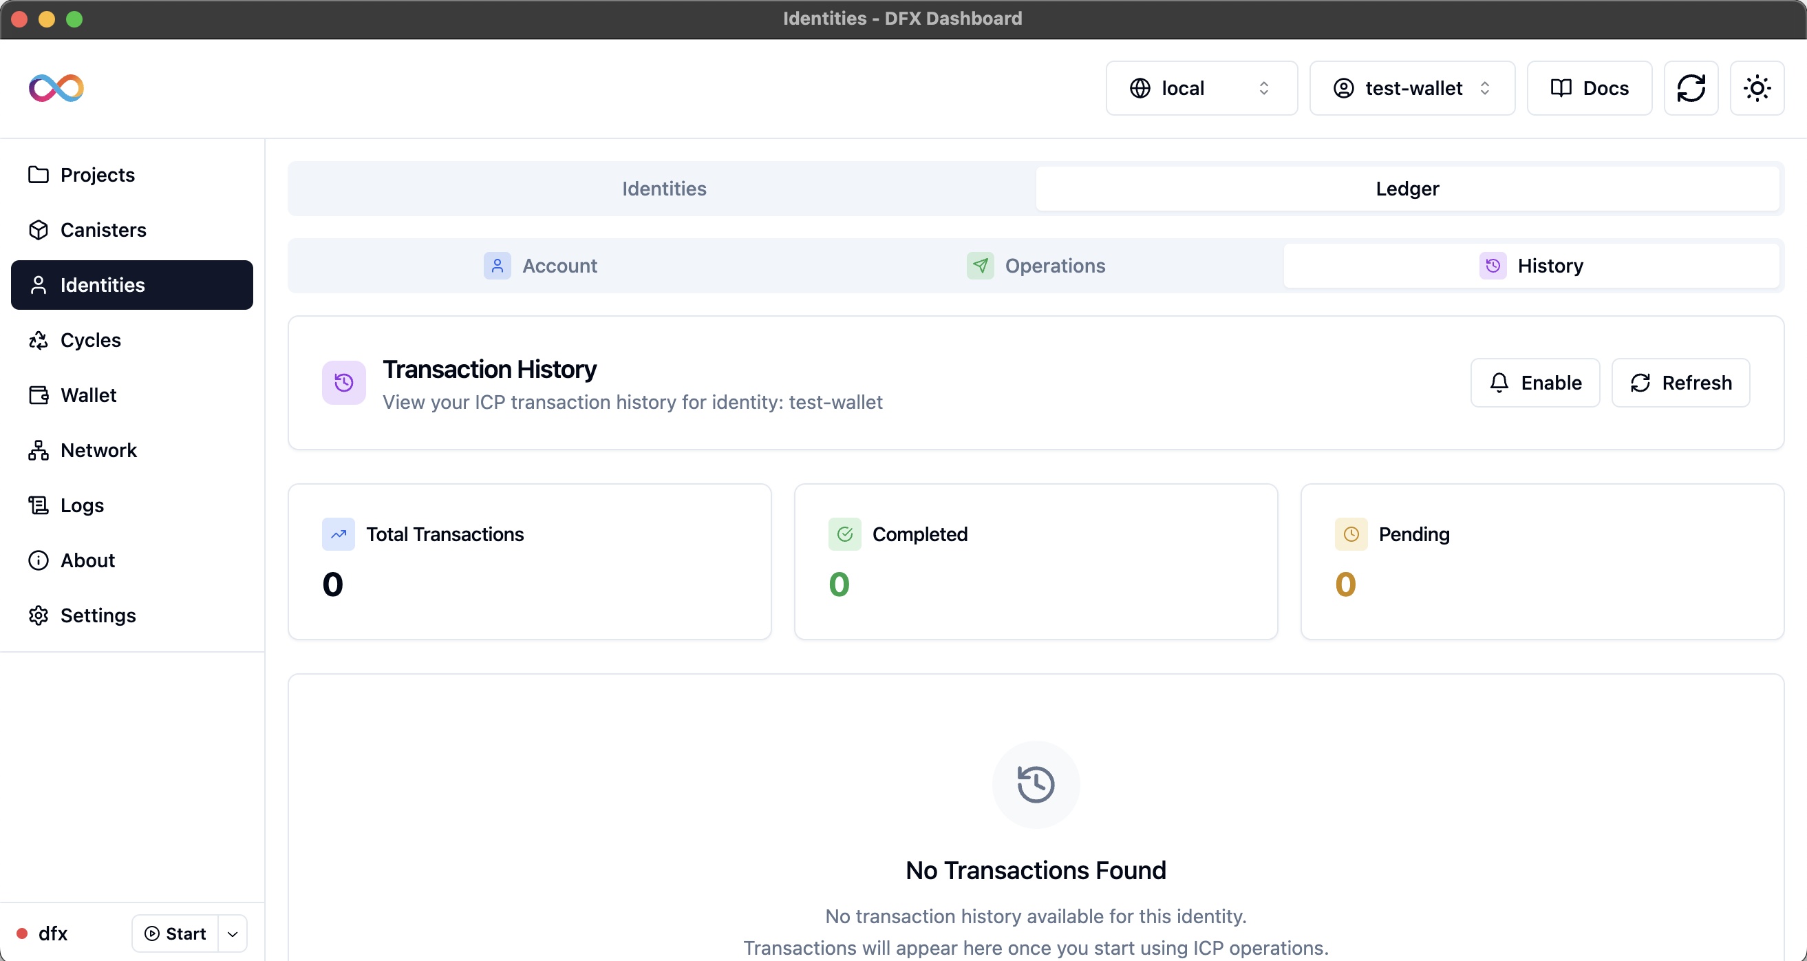The height and width of the screenshot is (961, 1807).
Task: Open the Docs page
Action: (x=1589, y=87)
